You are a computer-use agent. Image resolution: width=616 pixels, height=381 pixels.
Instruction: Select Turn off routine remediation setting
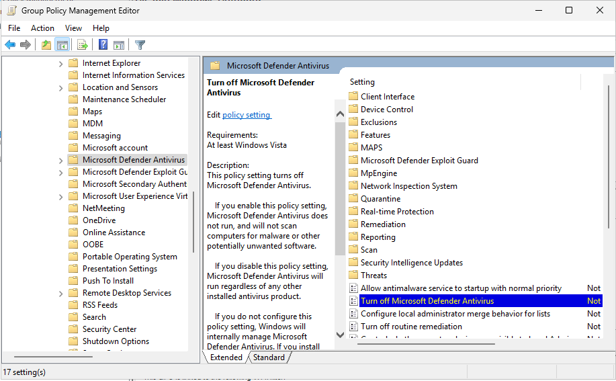(x=476, y=327)
